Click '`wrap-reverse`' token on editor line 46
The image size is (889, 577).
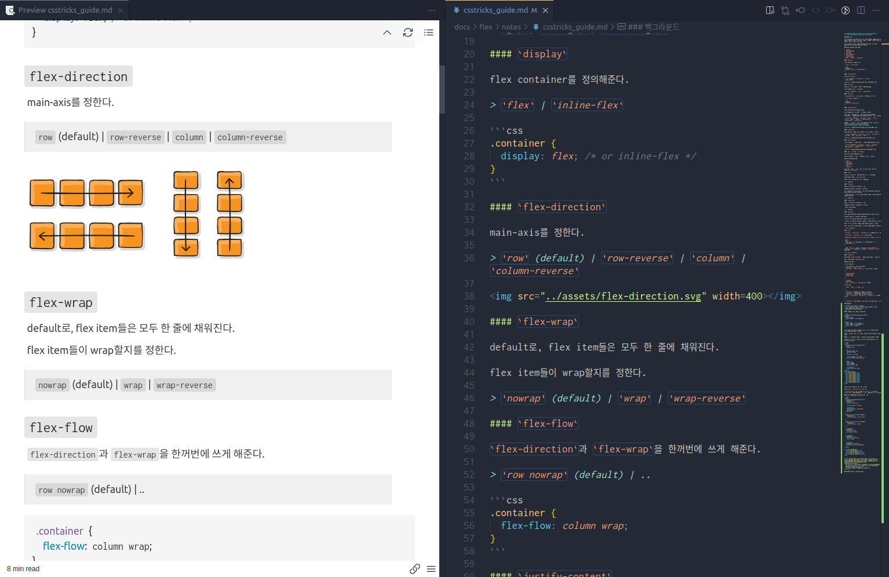pyautogui.click(x=706, y=398)
